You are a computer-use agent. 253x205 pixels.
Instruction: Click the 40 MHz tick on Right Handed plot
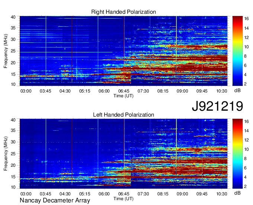coord(13,17)
